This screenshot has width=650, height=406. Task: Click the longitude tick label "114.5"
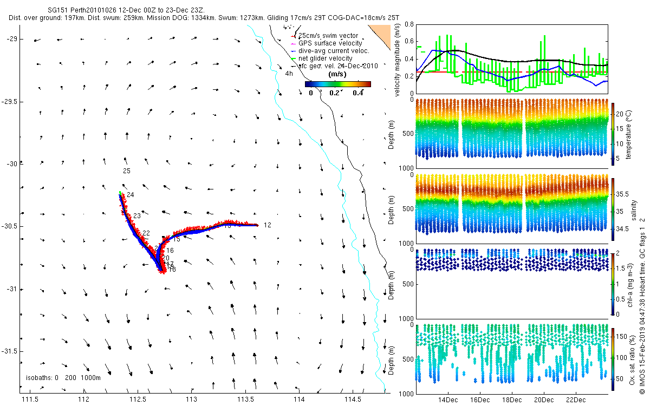tap(353, 400)
